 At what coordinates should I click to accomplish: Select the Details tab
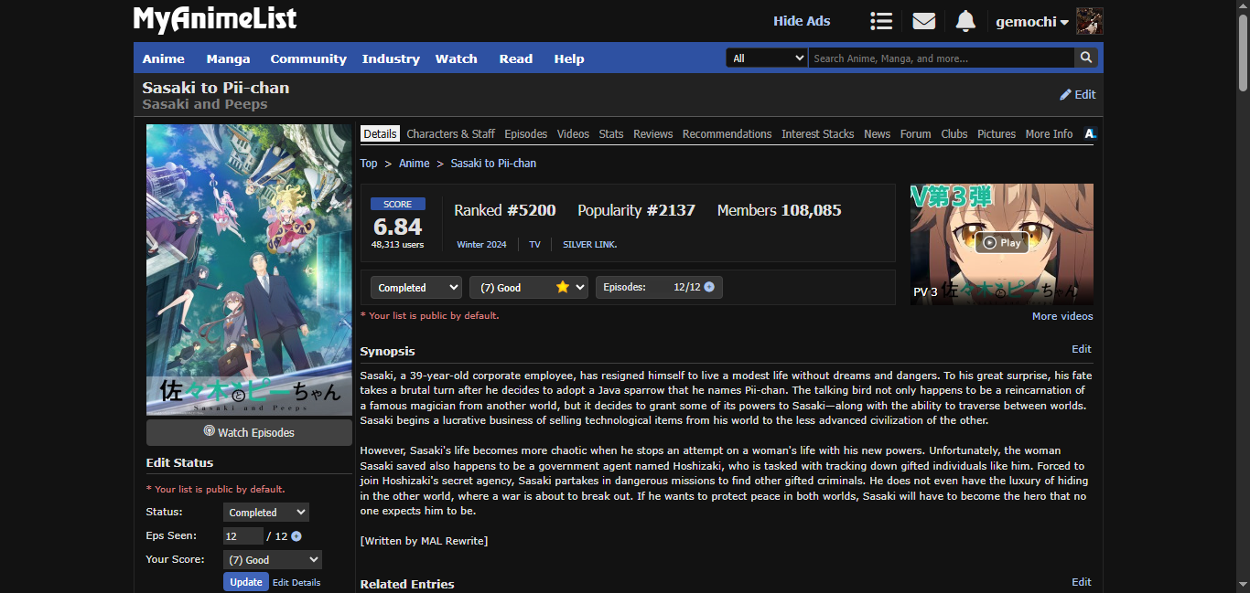point(380,133)
